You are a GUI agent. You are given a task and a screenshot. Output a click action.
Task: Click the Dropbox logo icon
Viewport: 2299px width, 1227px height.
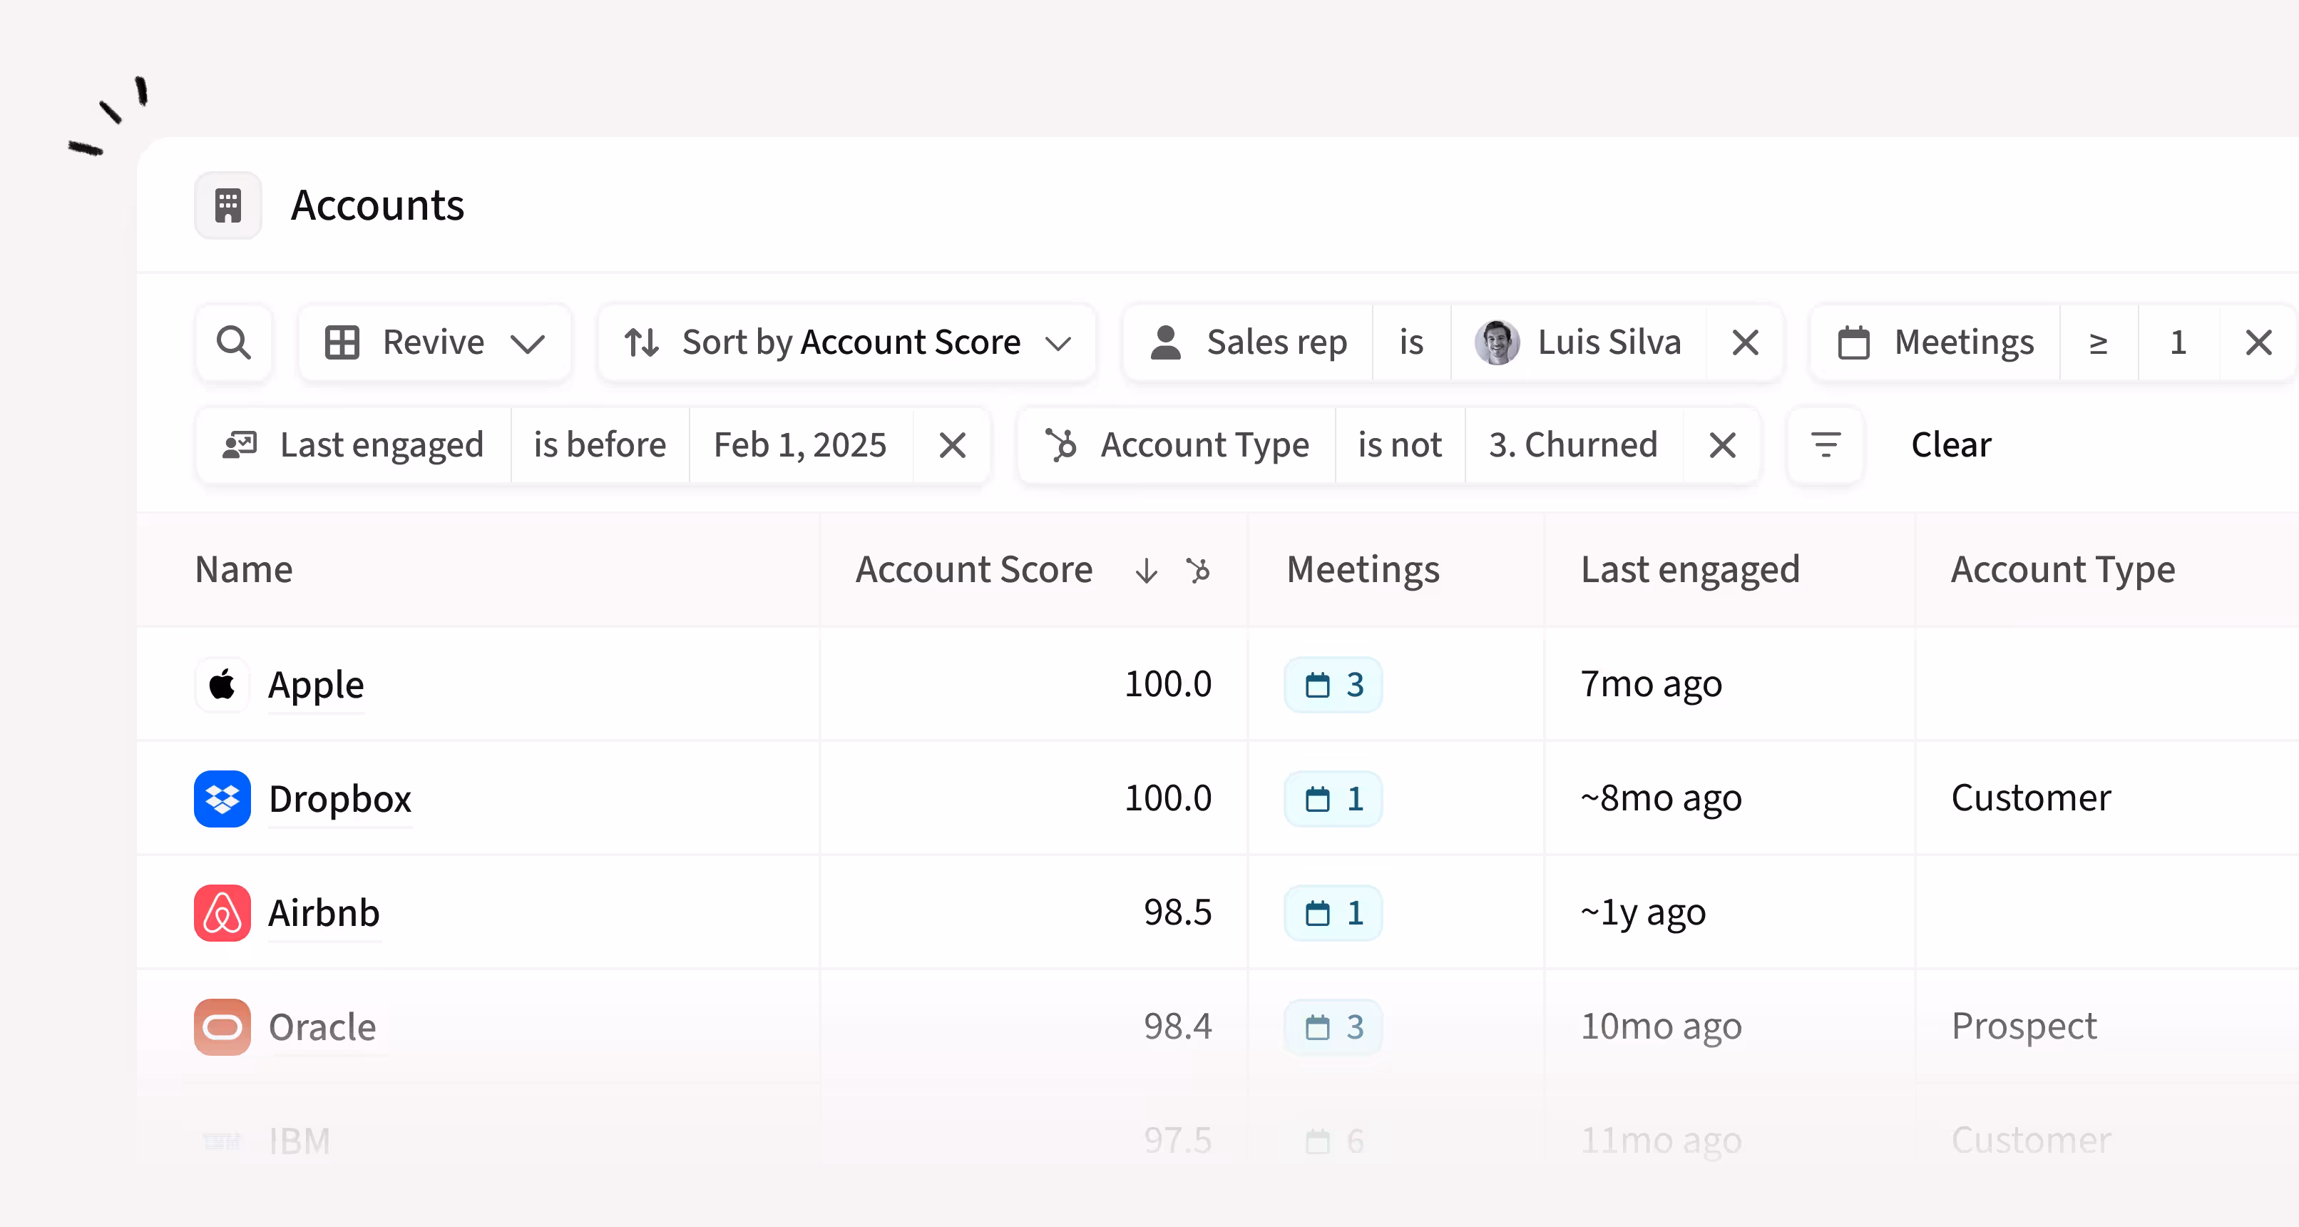click(x=222, y=799)
